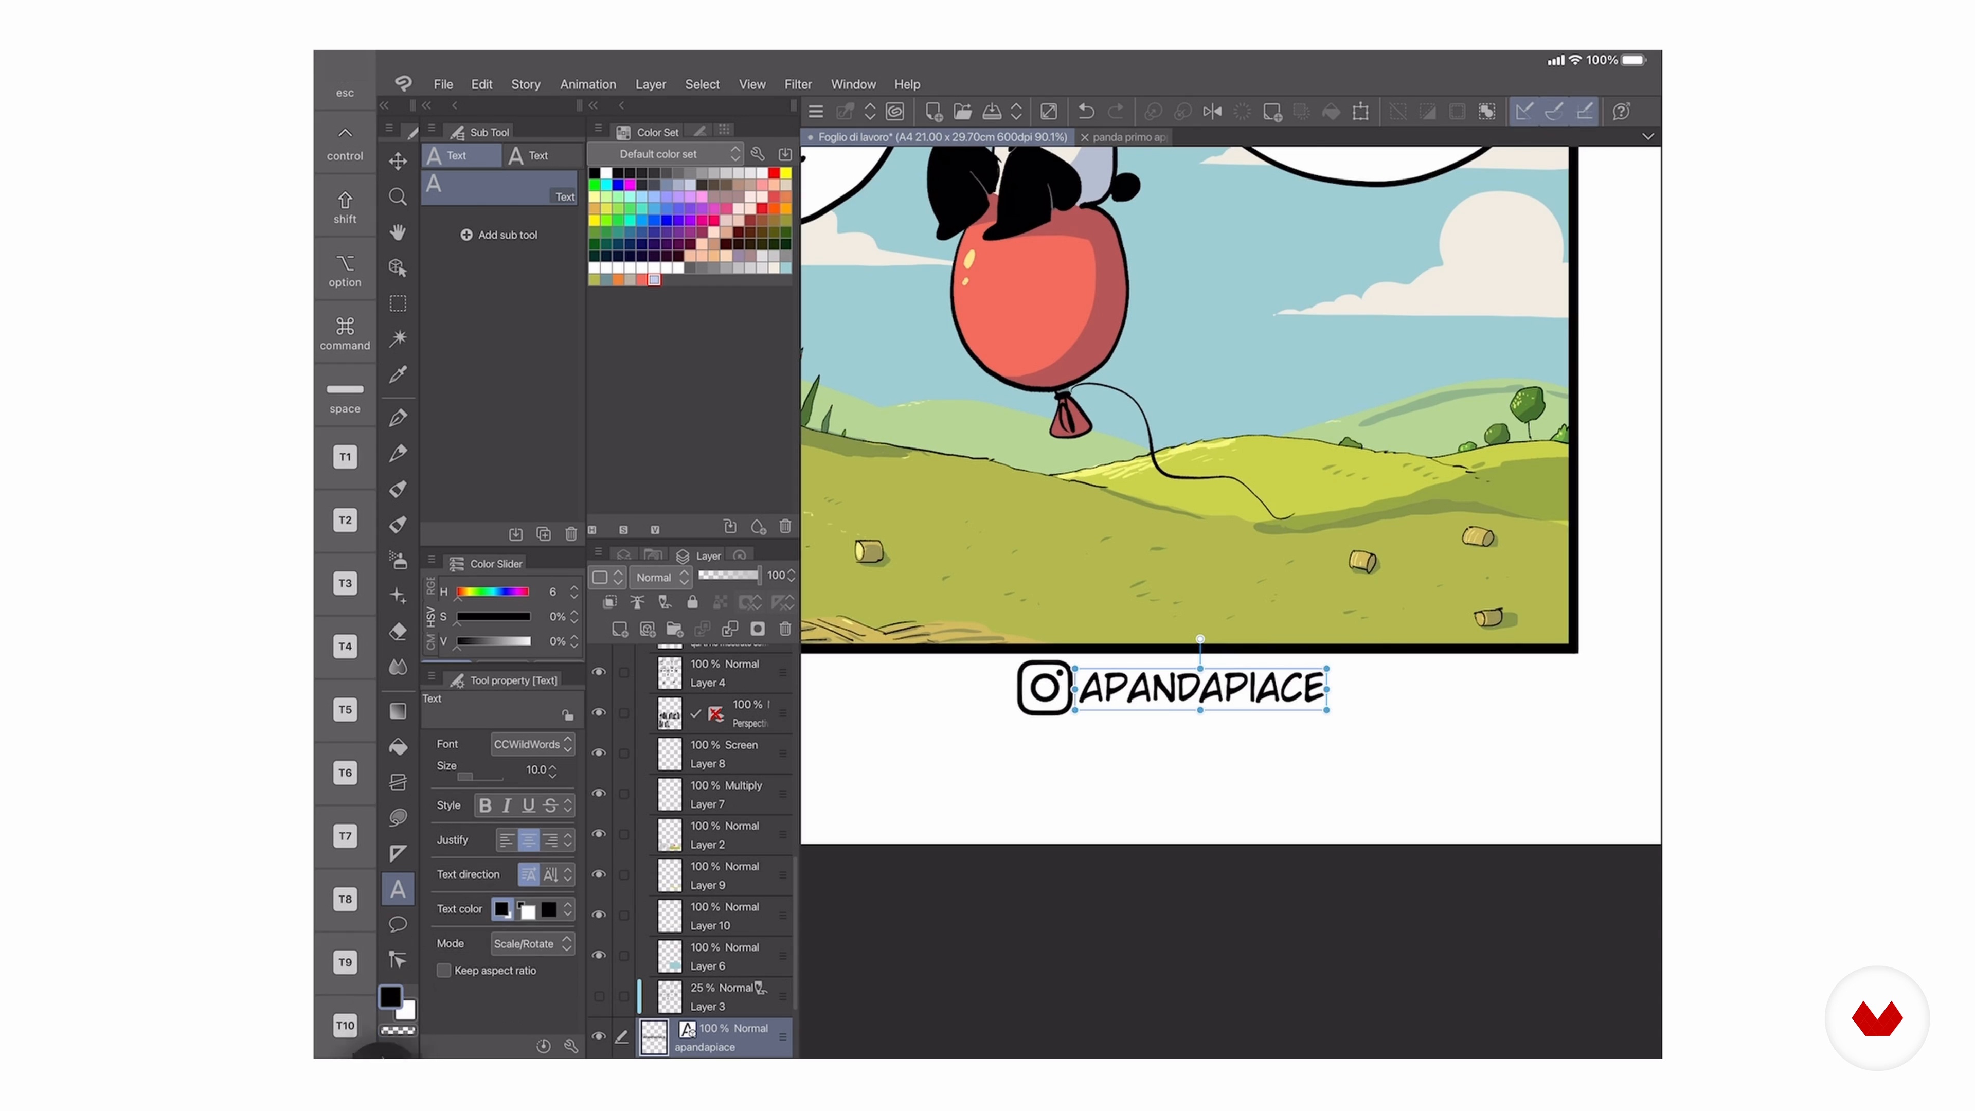Hide Layer 7 with its eye icon

coord(599,794)
